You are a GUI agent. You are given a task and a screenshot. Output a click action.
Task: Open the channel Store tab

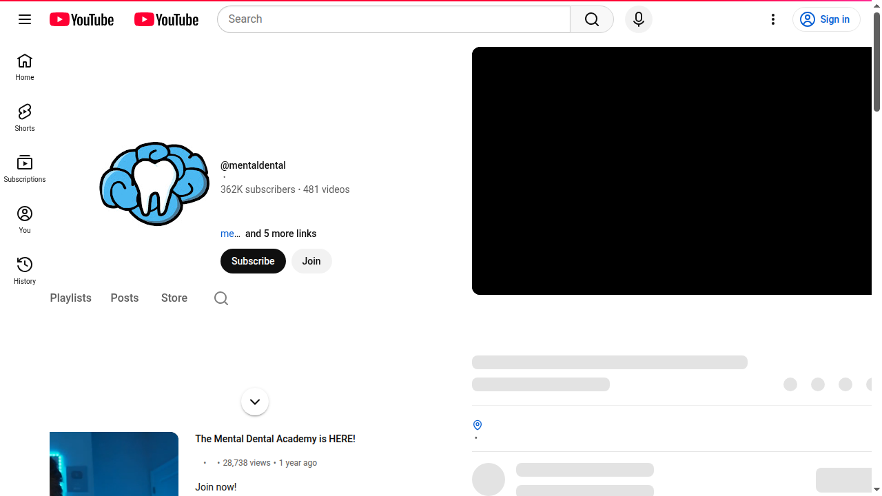pyautogui.click(x=174, y=298)
